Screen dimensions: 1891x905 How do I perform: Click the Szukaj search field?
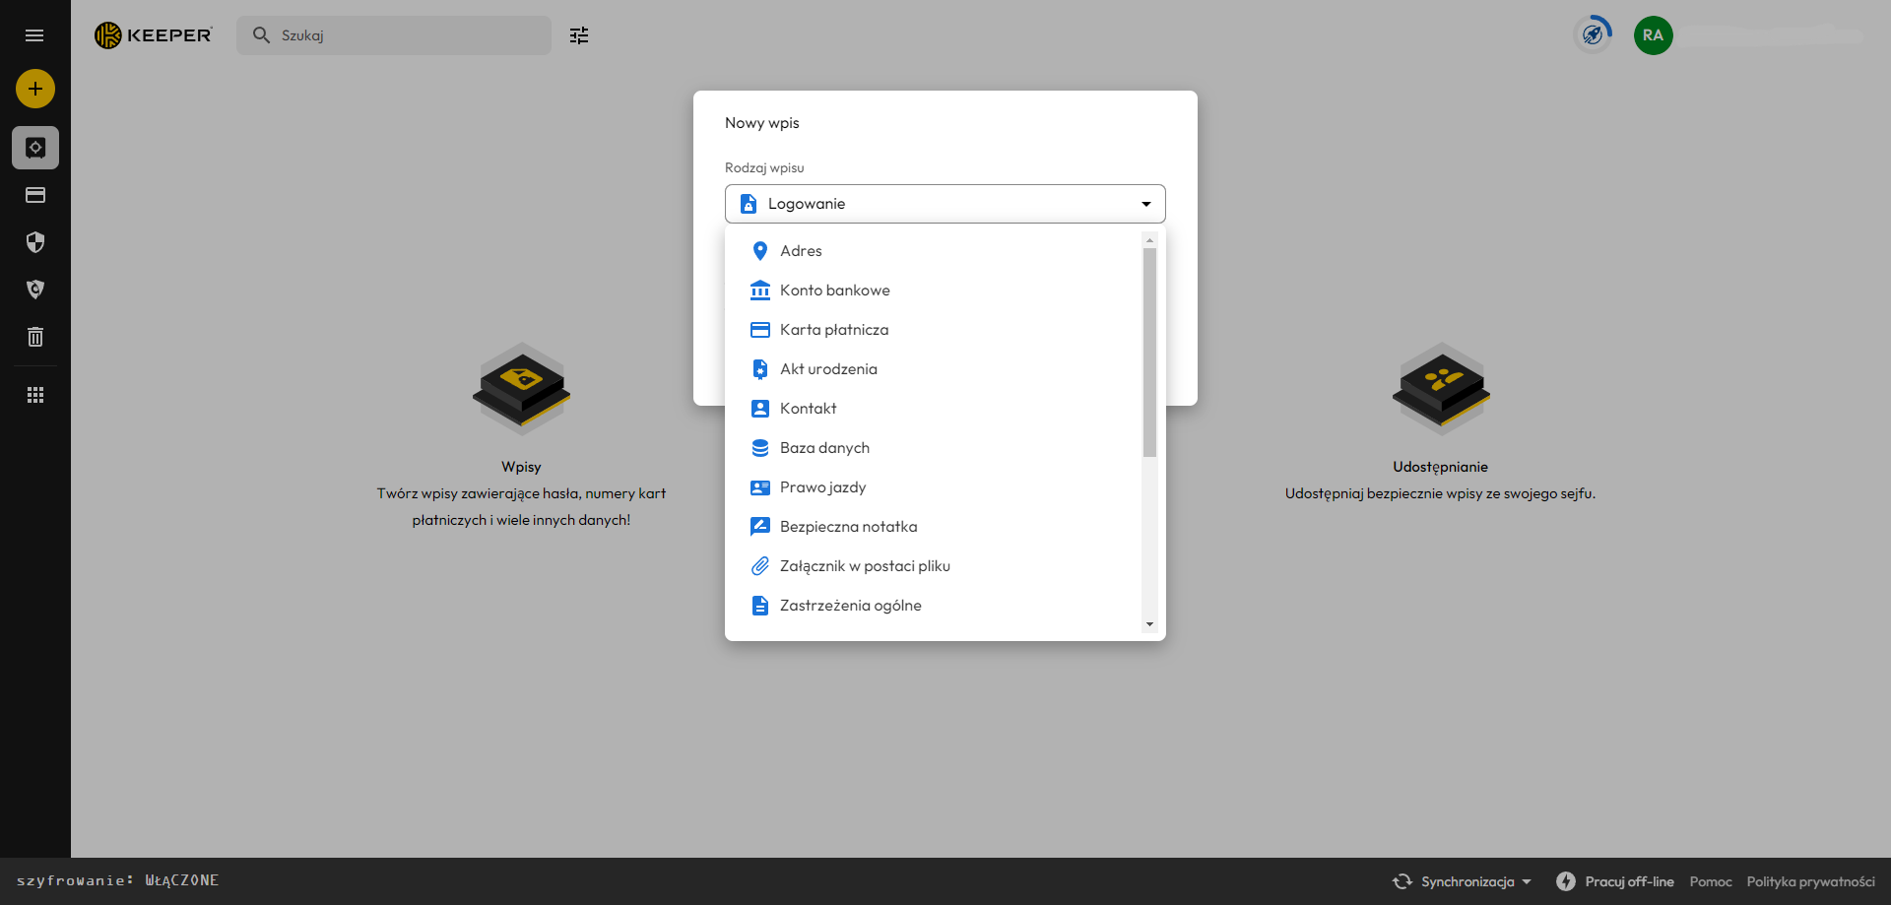point(404,35)
